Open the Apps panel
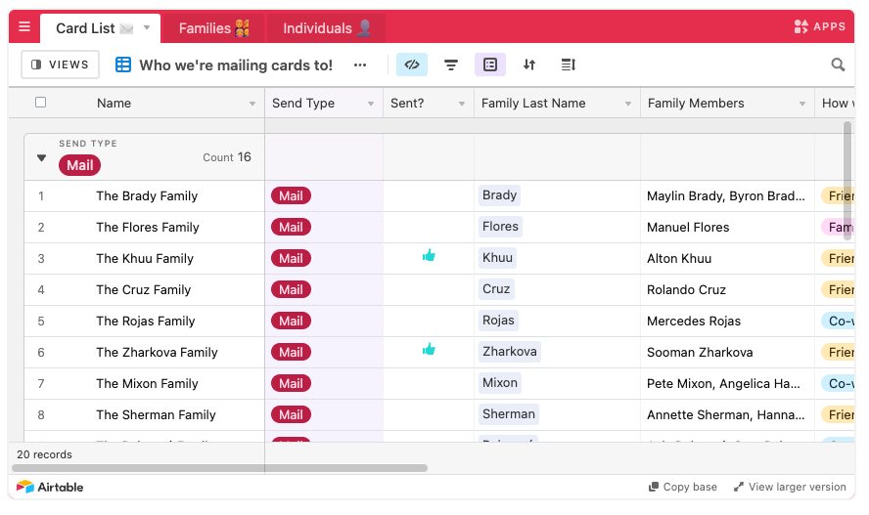Viewport: 869px width, 515px height. coord(820,26)
